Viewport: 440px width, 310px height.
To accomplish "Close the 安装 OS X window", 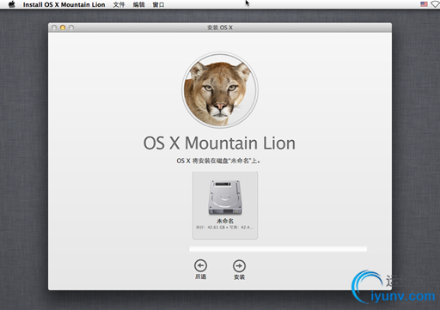I will point(54,27).
